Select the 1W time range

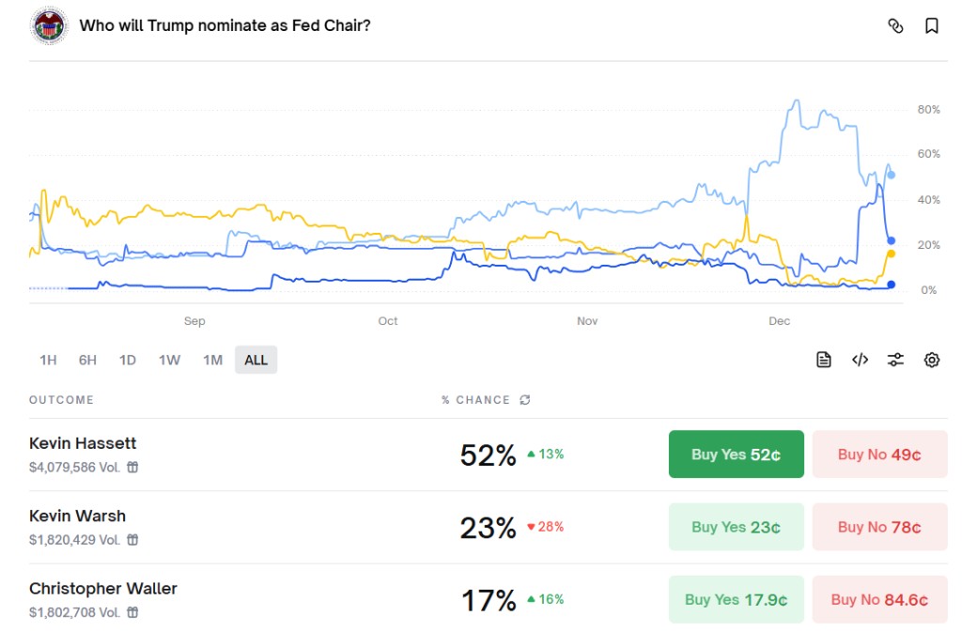tap(169, 360)
